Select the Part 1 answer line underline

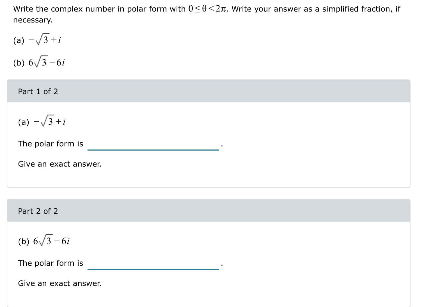[x=153, y=150]
